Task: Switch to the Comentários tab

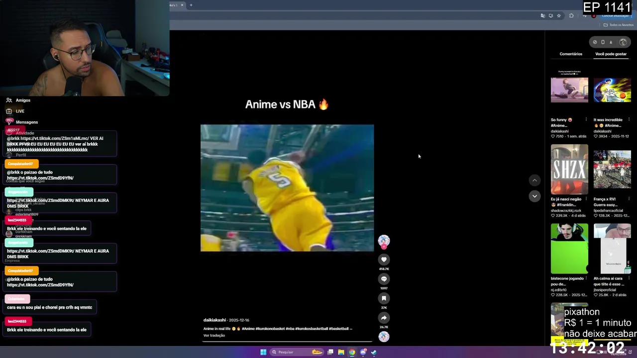Action: pyautogui.click(x=571, y=54)
